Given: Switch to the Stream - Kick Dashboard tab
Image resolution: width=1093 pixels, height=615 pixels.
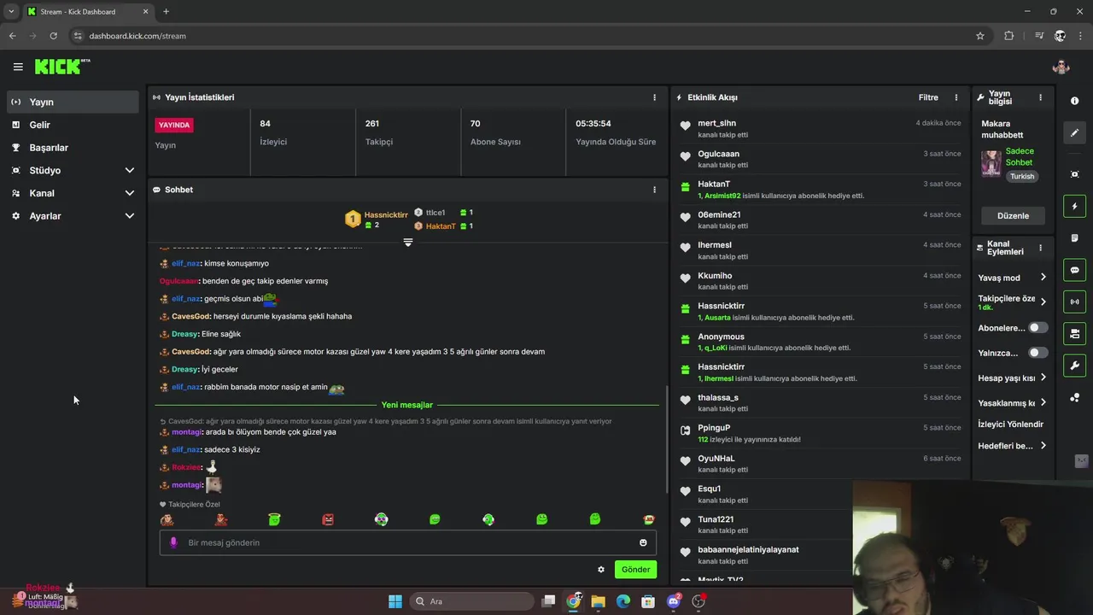Looking at the screenshot, I should [87, 12].
